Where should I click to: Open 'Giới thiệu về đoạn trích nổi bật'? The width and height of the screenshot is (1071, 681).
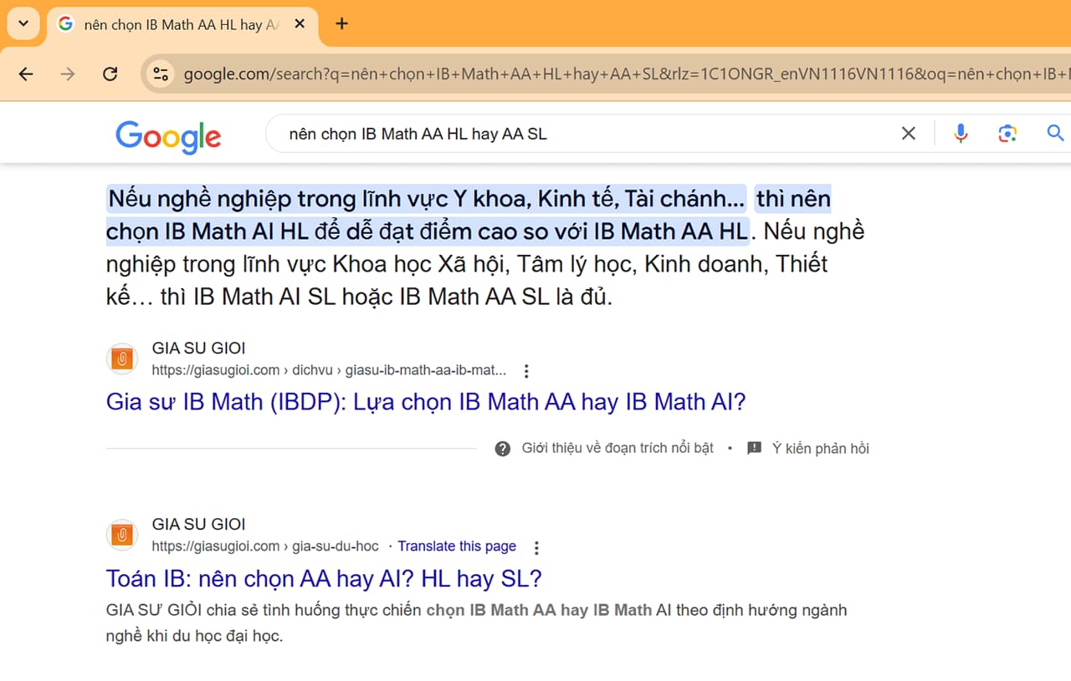[617, 448]
